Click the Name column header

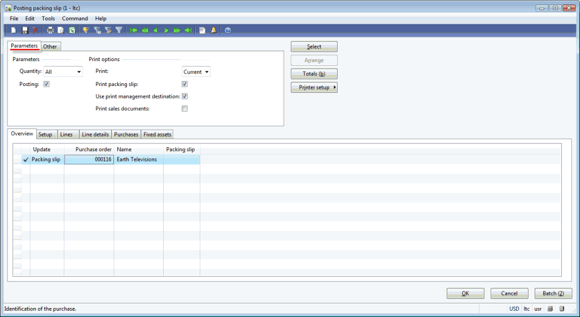pyautogui.click(x=139, y=149)
